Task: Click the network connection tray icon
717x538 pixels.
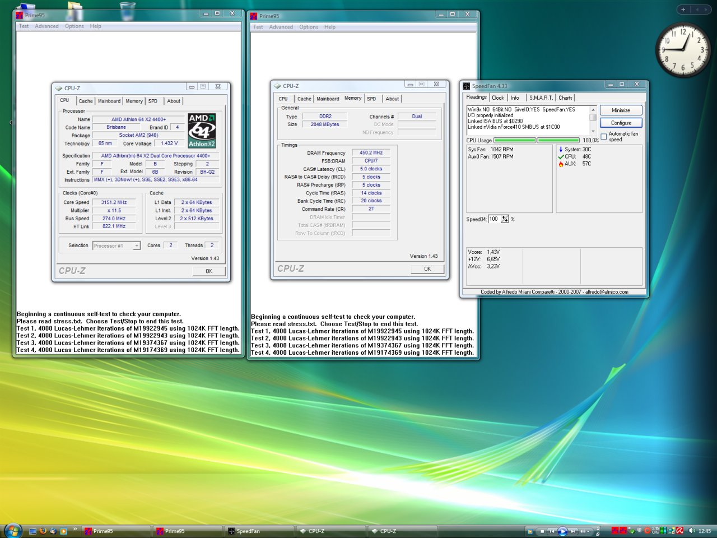Action: point(672,531)
